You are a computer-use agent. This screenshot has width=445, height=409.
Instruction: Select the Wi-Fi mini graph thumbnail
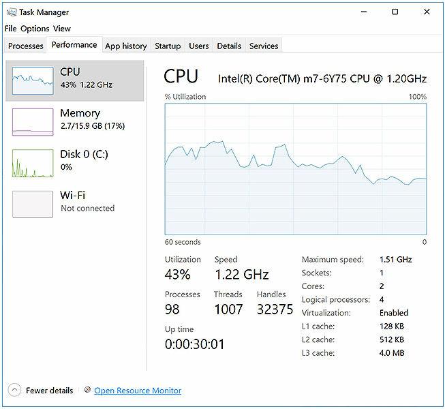pyautogui.click(x=33, y=204)
